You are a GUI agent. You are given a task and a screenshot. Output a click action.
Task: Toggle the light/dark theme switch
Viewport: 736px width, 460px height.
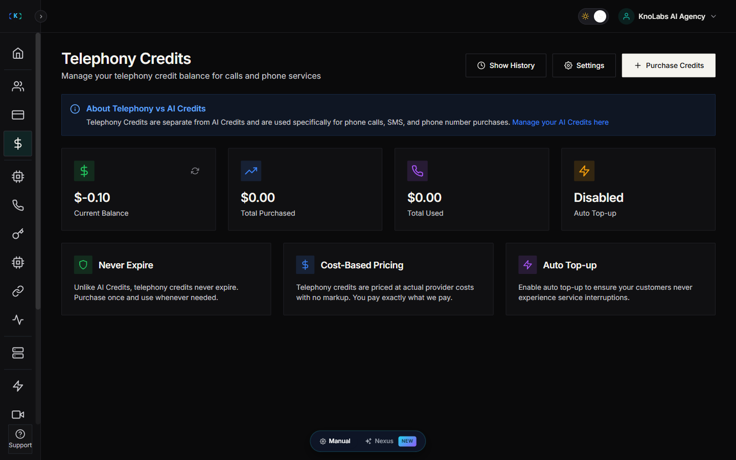point(593,16)
